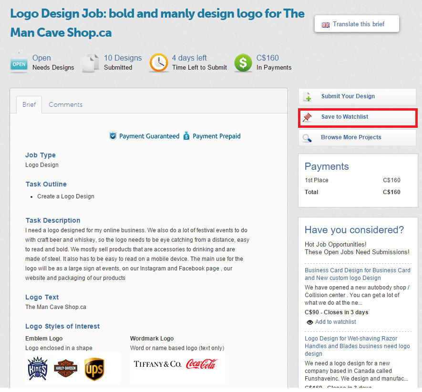Viewport: 422px width, 392px height.
Task: Click the '4 days left' text
Action: pos(189,58)
